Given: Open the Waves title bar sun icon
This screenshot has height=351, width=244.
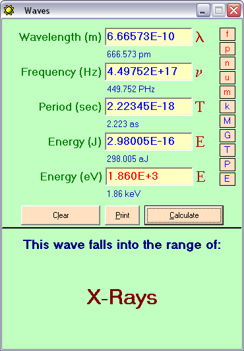Looking at the screenshot, I should 9,11.
